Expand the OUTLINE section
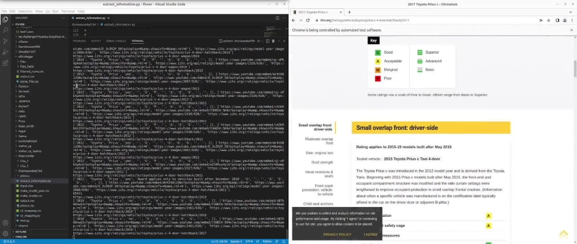 (x=20, y=232)
